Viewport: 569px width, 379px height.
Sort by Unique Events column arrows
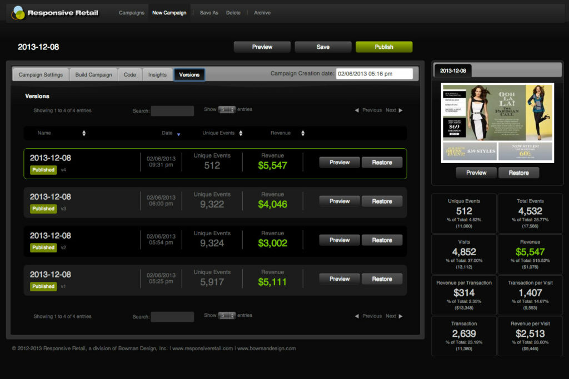241,133
